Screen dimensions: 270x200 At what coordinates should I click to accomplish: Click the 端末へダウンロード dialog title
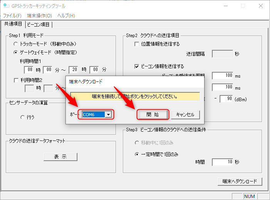[86, 81]
